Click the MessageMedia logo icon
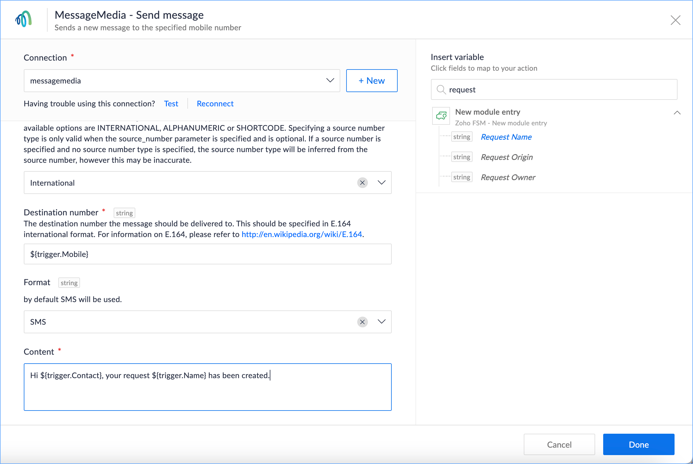Viewport: 693px width, 464px height. (x=23, y=20)
